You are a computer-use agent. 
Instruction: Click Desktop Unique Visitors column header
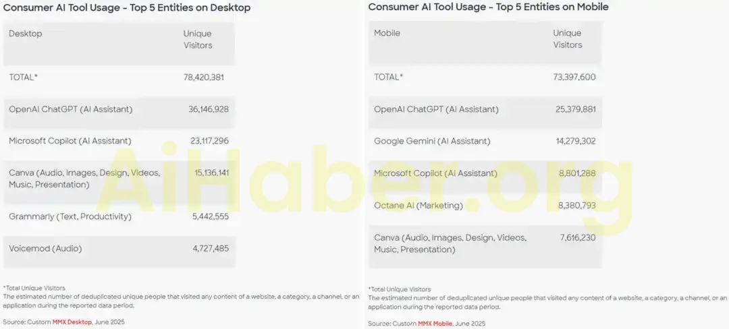[x=197, y=40]
